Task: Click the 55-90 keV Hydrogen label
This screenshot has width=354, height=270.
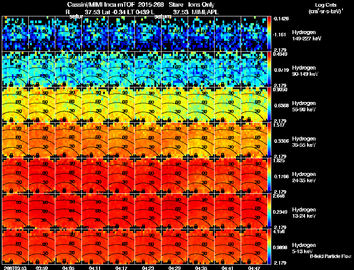Action: point(304,106)
